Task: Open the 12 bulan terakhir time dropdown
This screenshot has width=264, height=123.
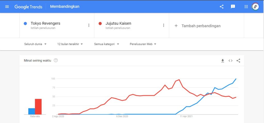Action: 70,44
